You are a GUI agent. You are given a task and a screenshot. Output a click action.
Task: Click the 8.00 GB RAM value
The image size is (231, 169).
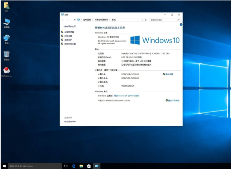pyautogui.click(x=131, y=57)
